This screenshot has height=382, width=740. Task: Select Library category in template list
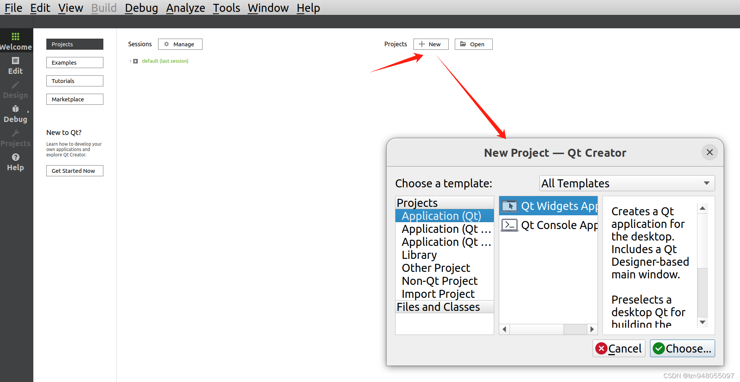click(444, 255)
